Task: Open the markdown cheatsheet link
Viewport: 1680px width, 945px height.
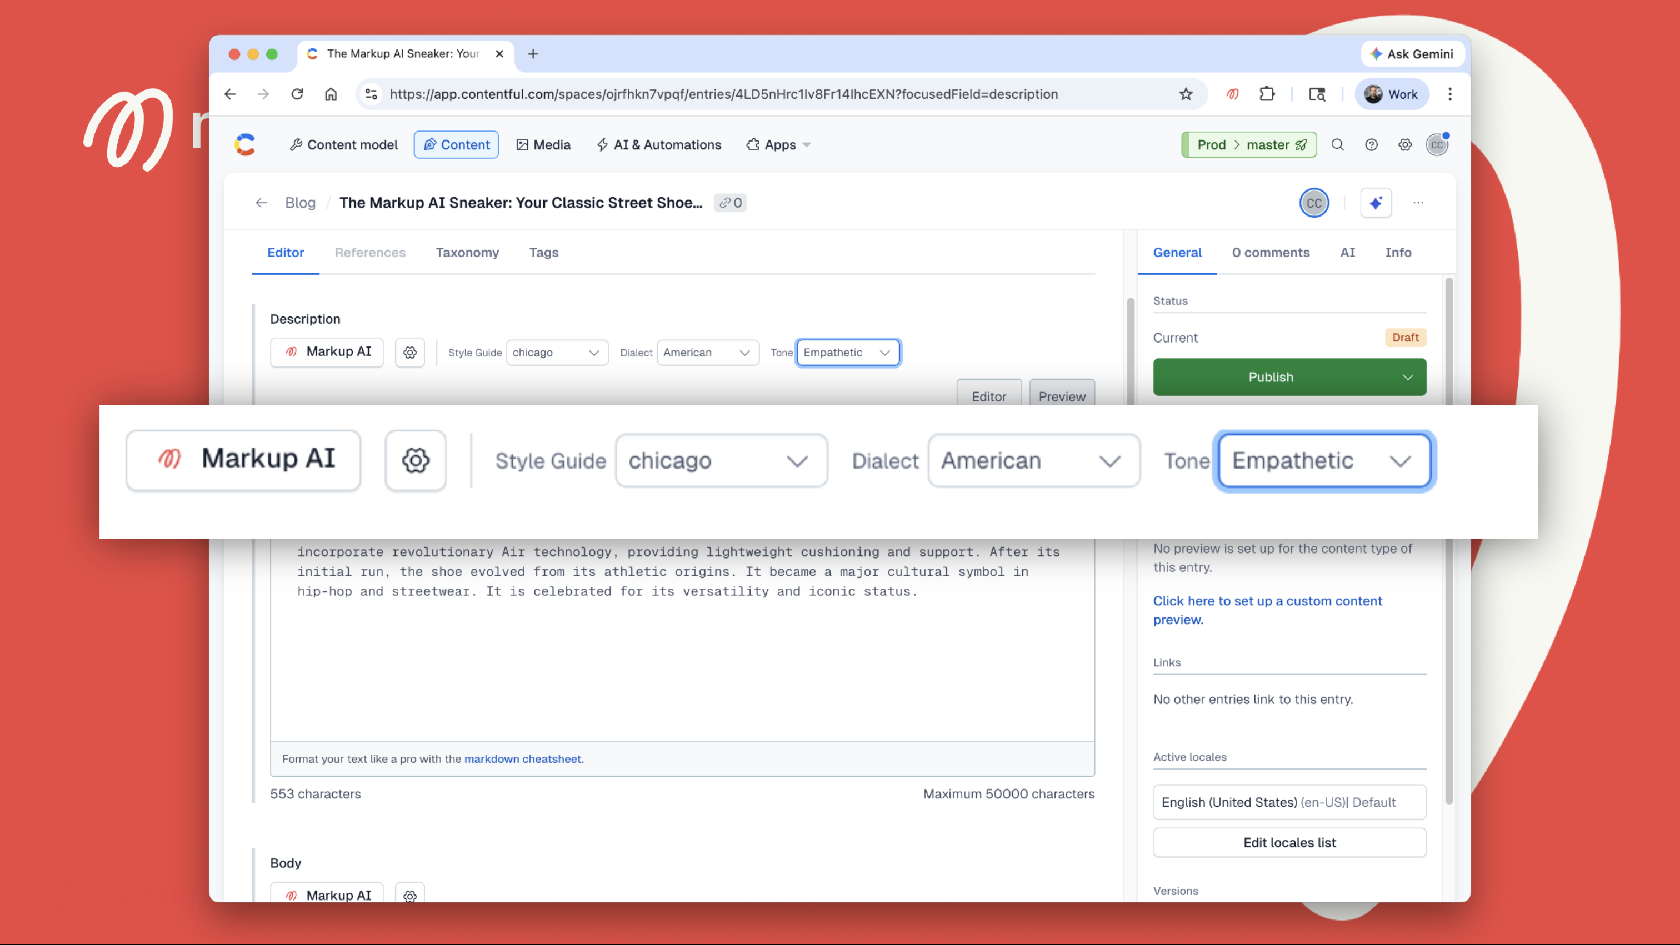Action: click(x=522, y=758)
